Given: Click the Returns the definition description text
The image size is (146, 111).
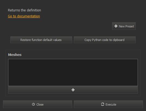Looking at the screenshot, I should point(24,10).
